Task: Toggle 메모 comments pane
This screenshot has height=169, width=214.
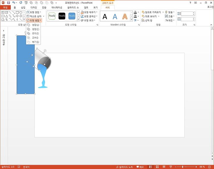Action: tap(140, 167)
